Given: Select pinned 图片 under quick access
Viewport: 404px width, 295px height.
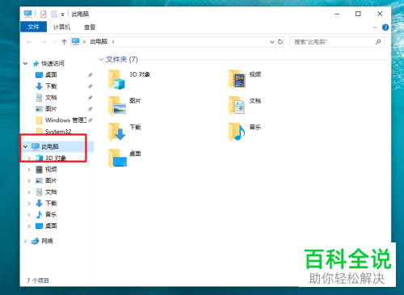Looking at the screenshot, I should 51,109.
